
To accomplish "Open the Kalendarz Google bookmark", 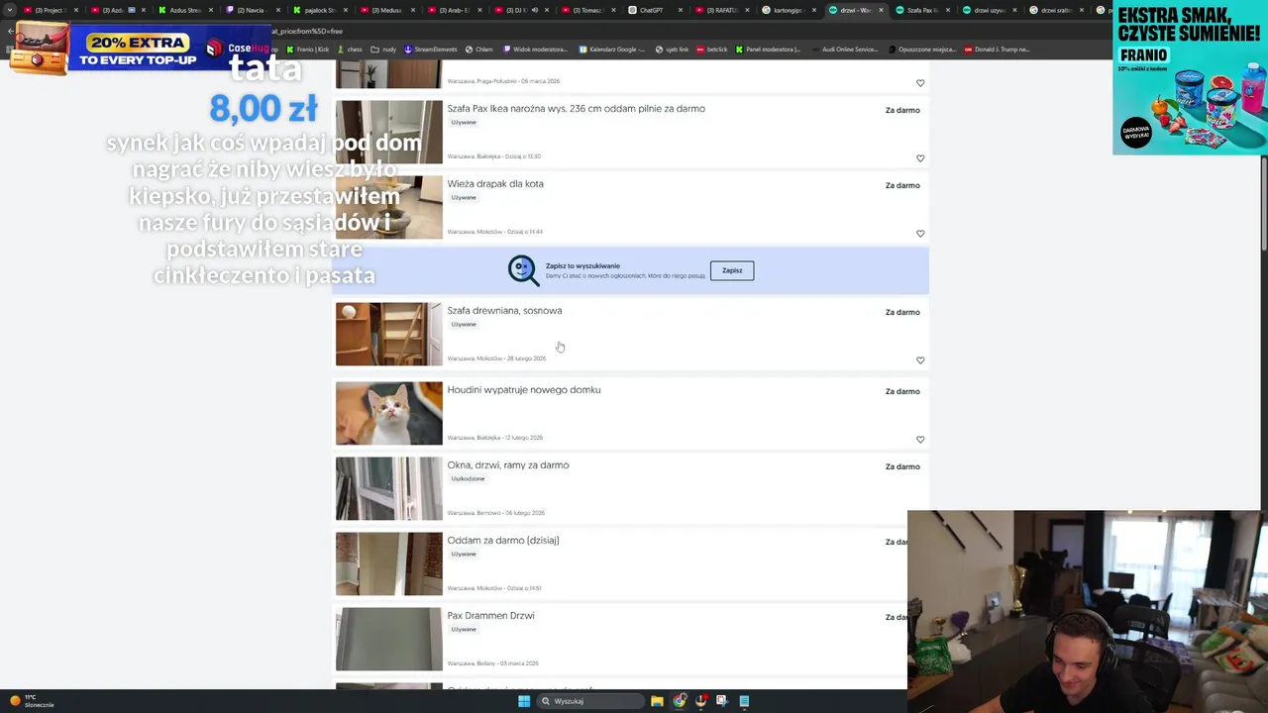I will 612,50.
